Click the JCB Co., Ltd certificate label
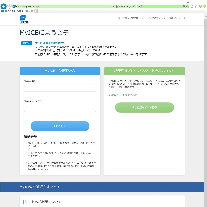Image resolution: width=207 pixels, height=207 pixels. (125, 6)
